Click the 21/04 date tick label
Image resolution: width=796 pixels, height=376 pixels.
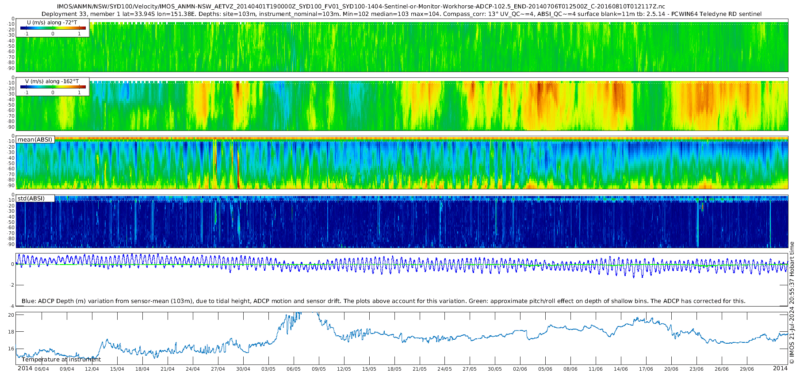pyautogui.click(x=168, y=369)
